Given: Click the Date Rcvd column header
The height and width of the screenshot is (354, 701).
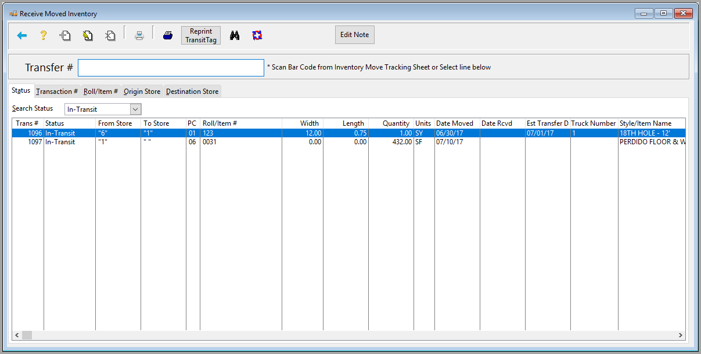Looking at the screenshot, I should 502,123.
